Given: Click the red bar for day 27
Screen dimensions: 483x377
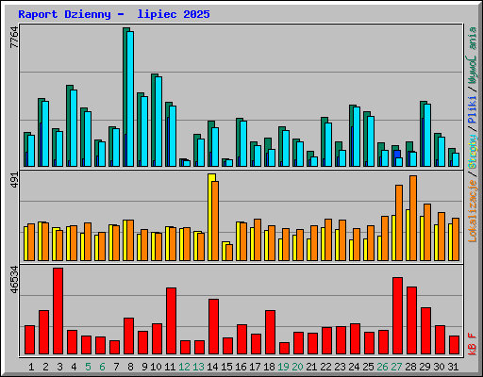Looking at the screenshot, I should pos(397,316).
